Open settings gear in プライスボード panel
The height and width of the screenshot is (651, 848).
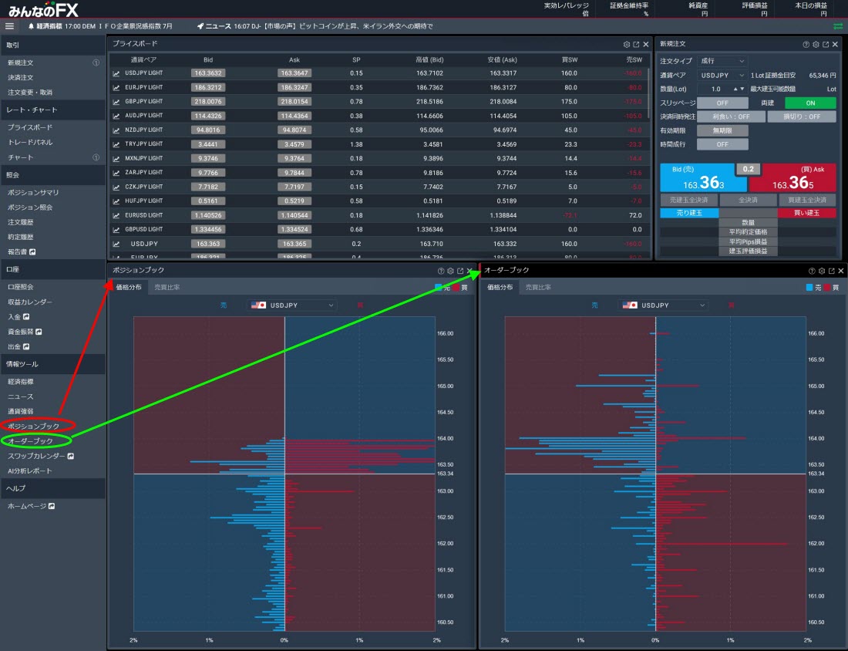coord(626,45)
